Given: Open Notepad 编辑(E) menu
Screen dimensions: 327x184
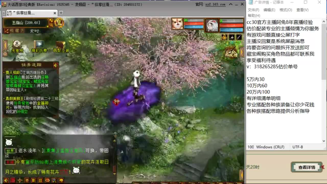Looking at the screenshot, I should (x=269, y=10).
